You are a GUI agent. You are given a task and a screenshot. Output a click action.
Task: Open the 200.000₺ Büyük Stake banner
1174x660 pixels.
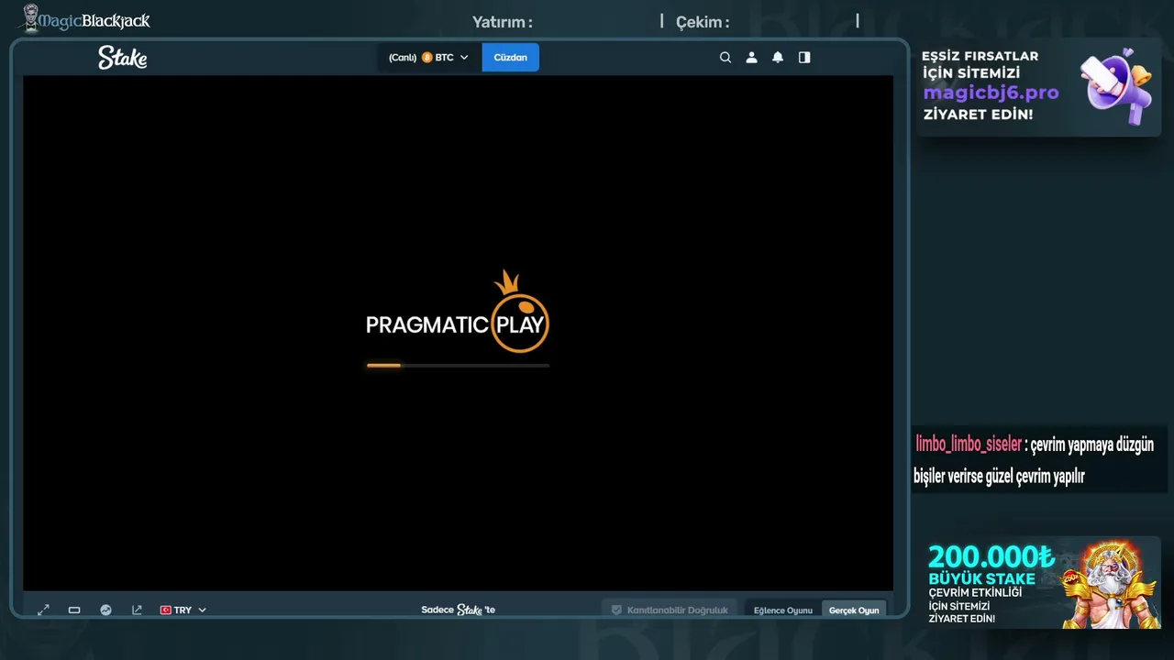coord(1038,583)
